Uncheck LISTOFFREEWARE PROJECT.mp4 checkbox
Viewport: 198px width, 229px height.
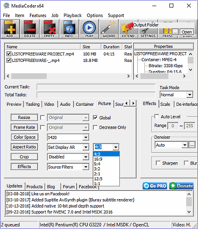click(x=9, y=54)
